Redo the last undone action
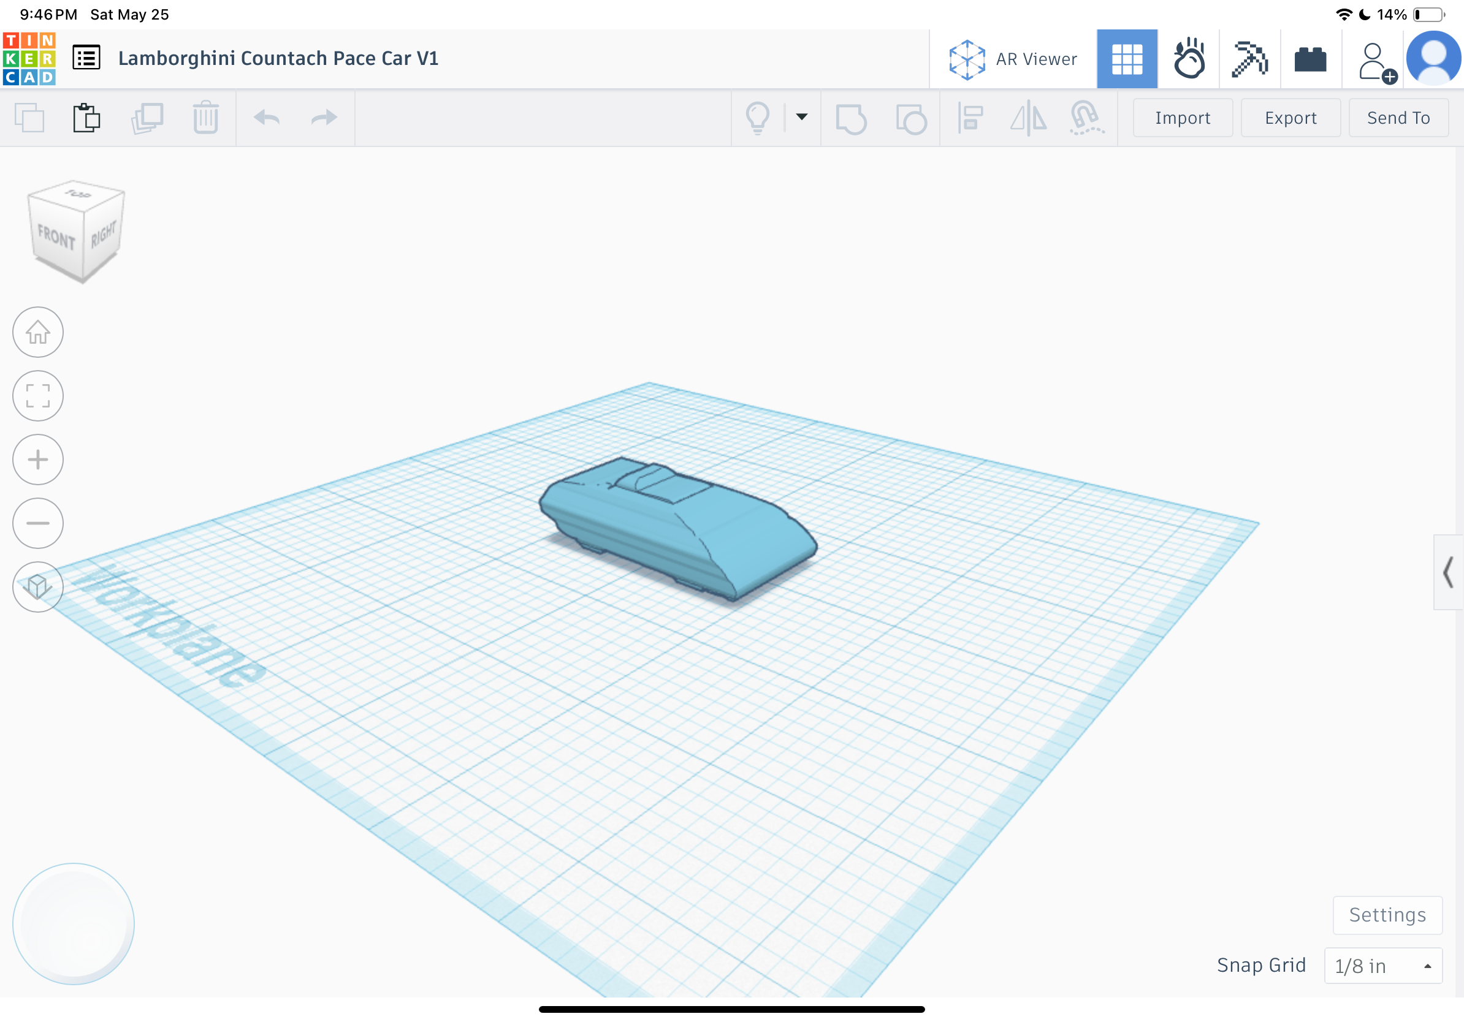 tap(324, 118)
